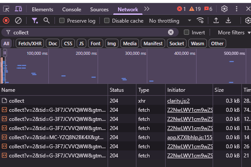251x167 pixels.
Task: Open DevTools settings gear
Action: coord(224,9)
